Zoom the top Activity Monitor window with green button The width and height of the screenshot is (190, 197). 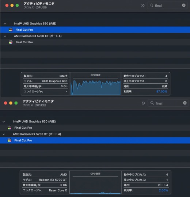pyautogui.click(x=17, y=6)
